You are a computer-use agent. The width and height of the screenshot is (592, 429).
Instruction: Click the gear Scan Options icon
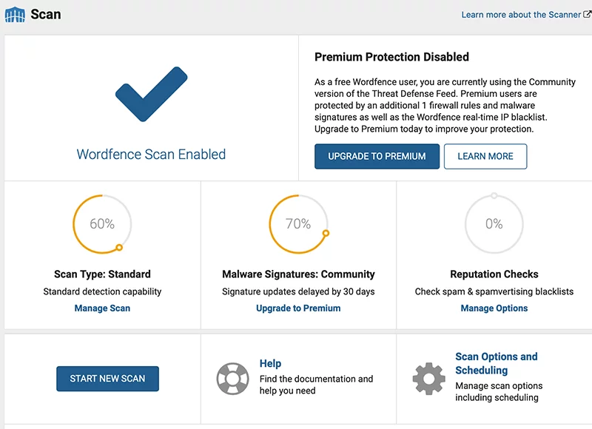point(429,379)
